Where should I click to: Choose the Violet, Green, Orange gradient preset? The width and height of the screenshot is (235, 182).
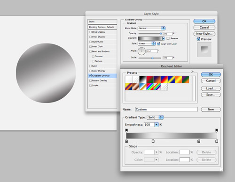point(186,80)
